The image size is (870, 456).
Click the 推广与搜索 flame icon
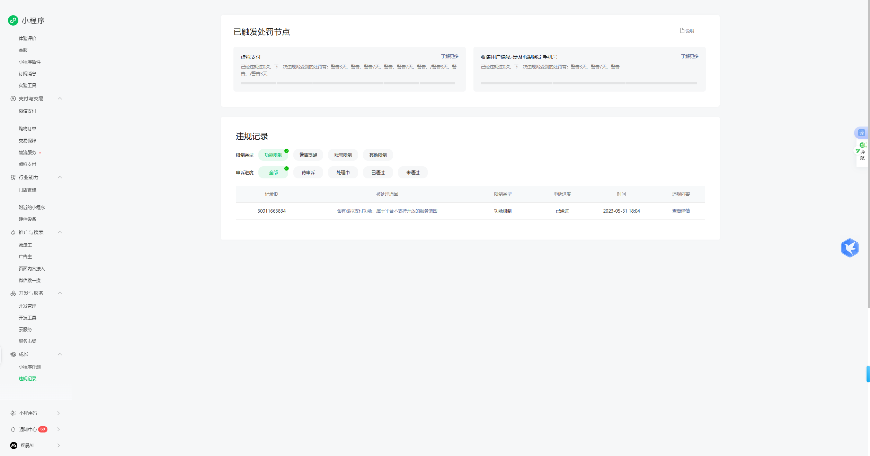pyautogui.click(x=13, y=232)
